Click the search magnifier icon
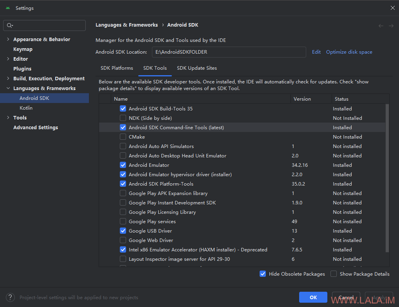 (x=10, y=25)
